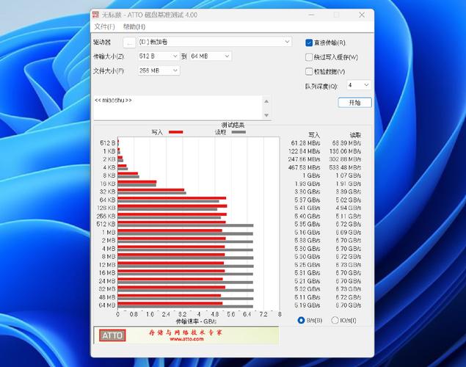Click the 6.69 GB/s read value
The image size is (466, 367).
[349, 233]
